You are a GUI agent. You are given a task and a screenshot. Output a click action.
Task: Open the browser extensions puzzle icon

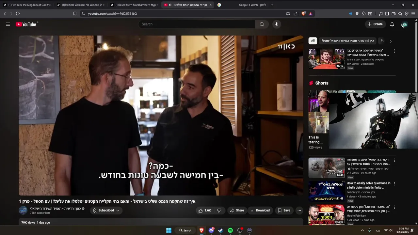(x=363, y=14)
